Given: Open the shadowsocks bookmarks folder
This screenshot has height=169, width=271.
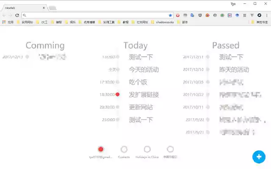Looking at the screenshot, I should (163, 22).
